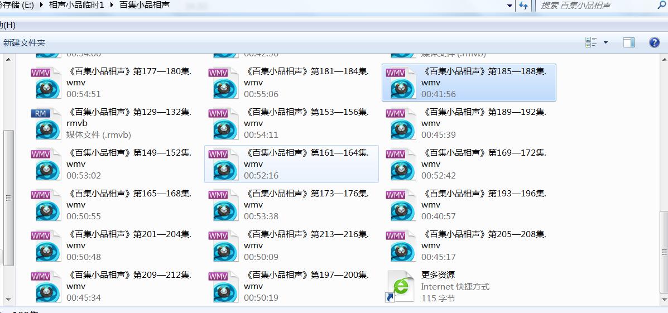Click WMV icon of 第209—212集 file
This screenshot has width=668, height=313.
[47, 287]
